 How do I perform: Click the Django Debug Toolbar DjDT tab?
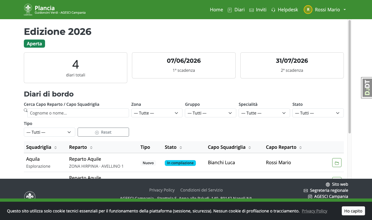click(x=367, y=88)
